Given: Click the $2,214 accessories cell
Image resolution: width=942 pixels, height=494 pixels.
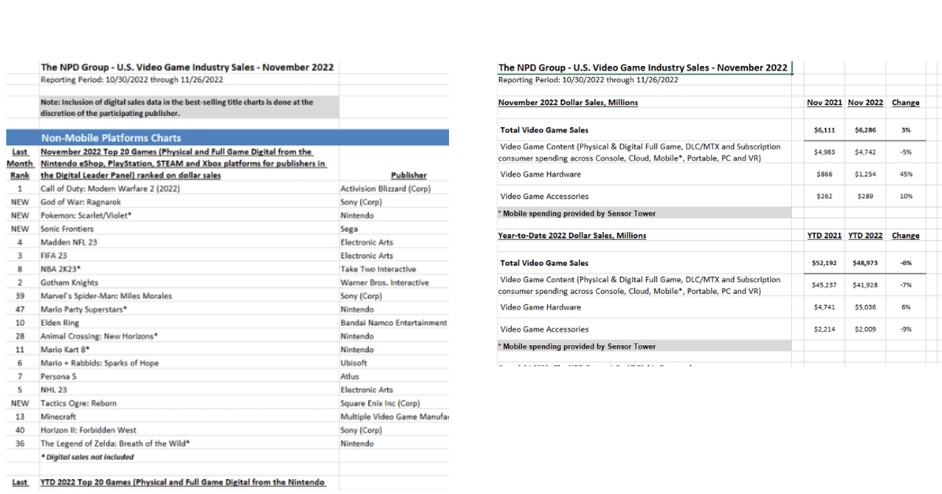Looking at the screenshot, I should 823,329.
